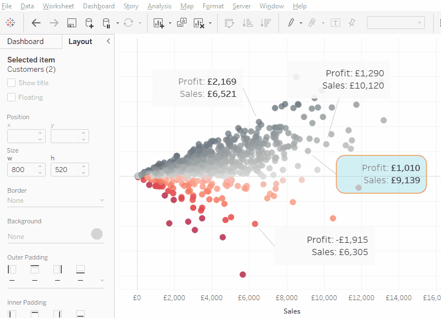Enable the Show title checkbox

coord(12,83)
